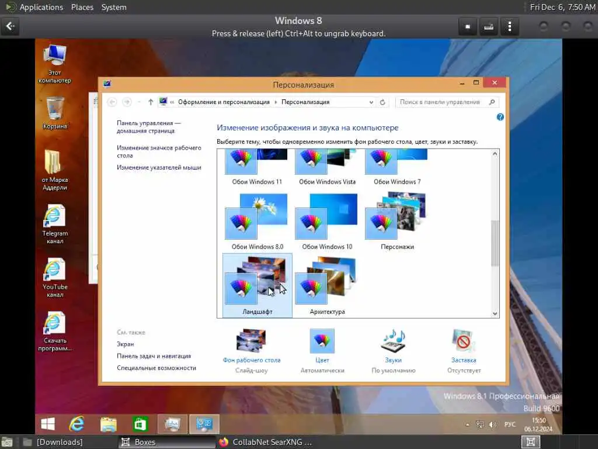
Task: Select the Ландшафт theme
Action: tap(257, 285)
